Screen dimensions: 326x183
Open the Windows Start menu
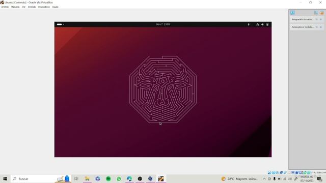5,178
